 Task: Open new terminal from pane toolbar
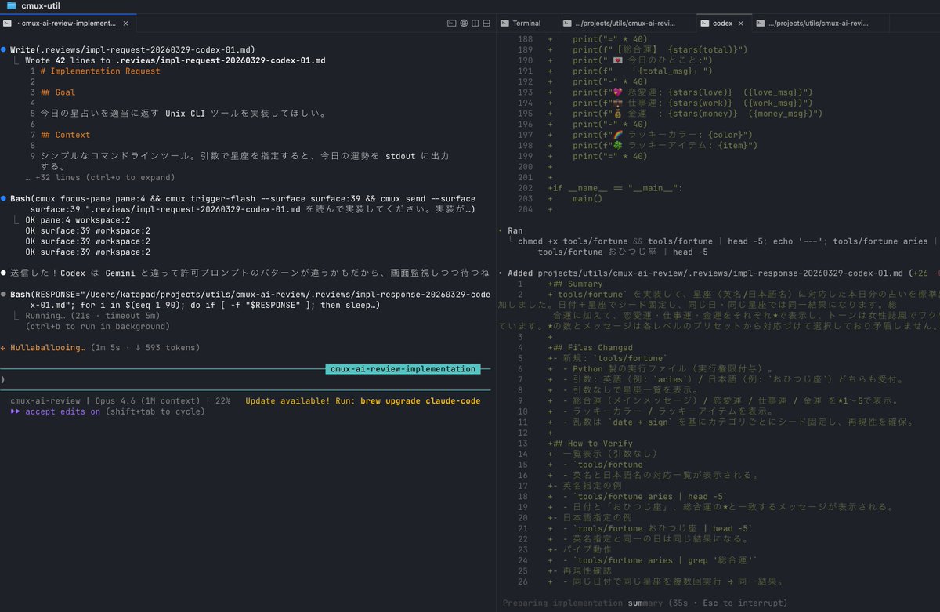(x=451, y=24)
